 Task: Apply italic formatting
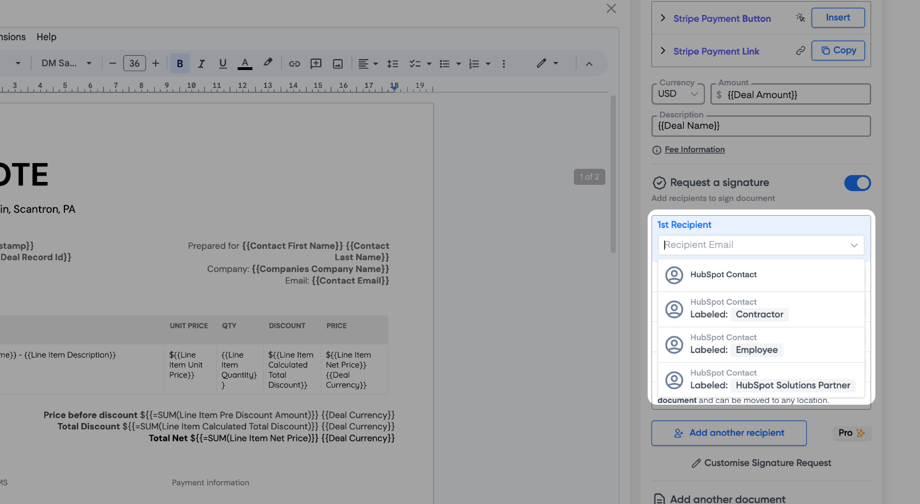point(201,64)
